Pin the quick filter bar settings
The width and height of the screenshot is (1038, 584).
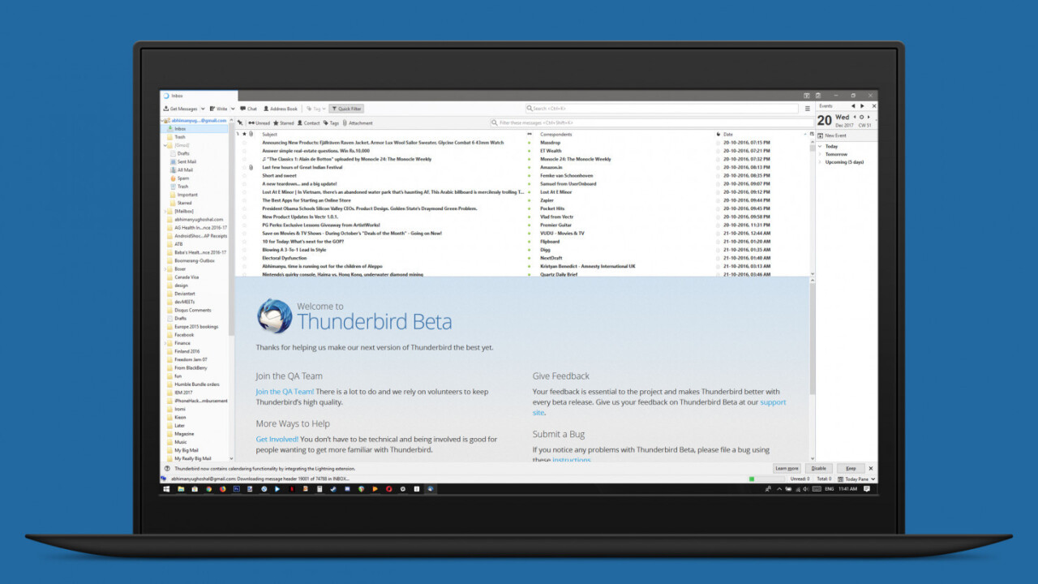click(x=240, y=123)
